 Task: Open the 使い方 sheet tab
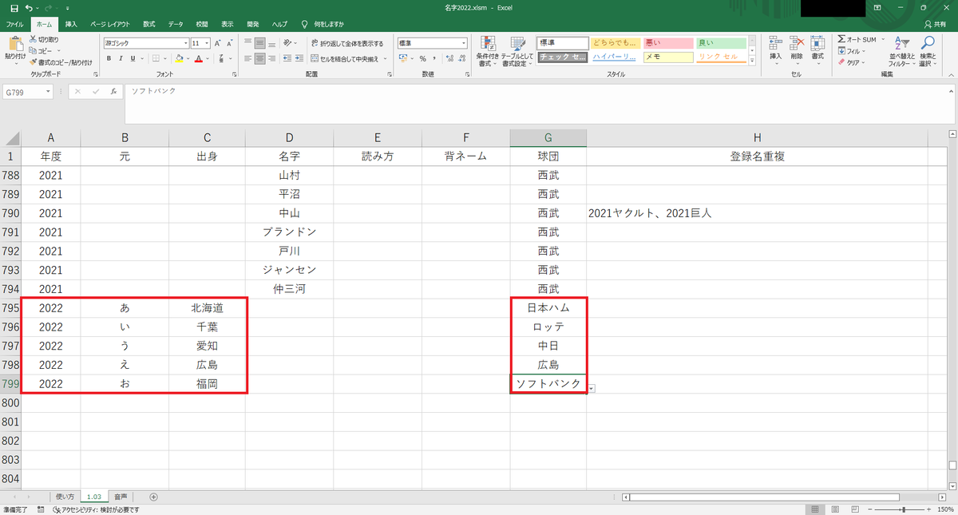coord(65,497)
